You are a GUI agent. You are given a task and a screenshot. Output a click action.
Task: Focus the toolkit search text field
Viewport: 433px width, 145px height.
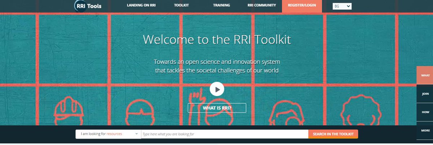tap(224, 134)
